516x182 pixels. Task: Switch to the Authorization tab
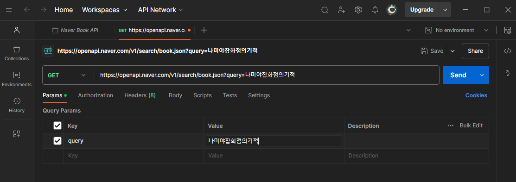(96, 95)
